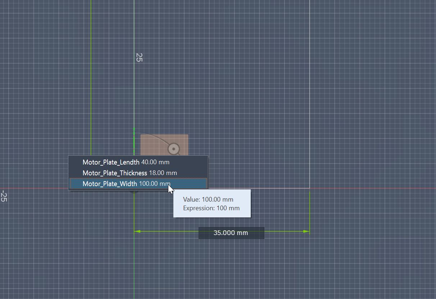The image size is (436, 299).
Task: Click the 35.000 mm dimension value box
Action: (231, 233)
